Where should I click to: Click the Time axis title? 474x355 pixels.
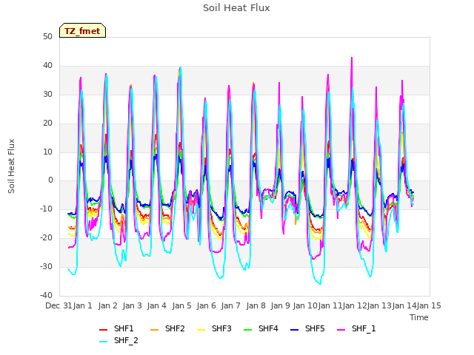pyautogui.click(x=419, y=317)
